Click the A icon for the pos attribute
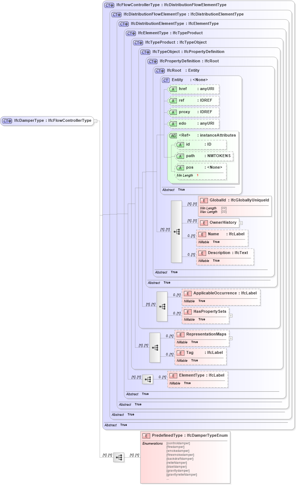Image resolution: width=296 pixels, height=485 pixels. 180,168
